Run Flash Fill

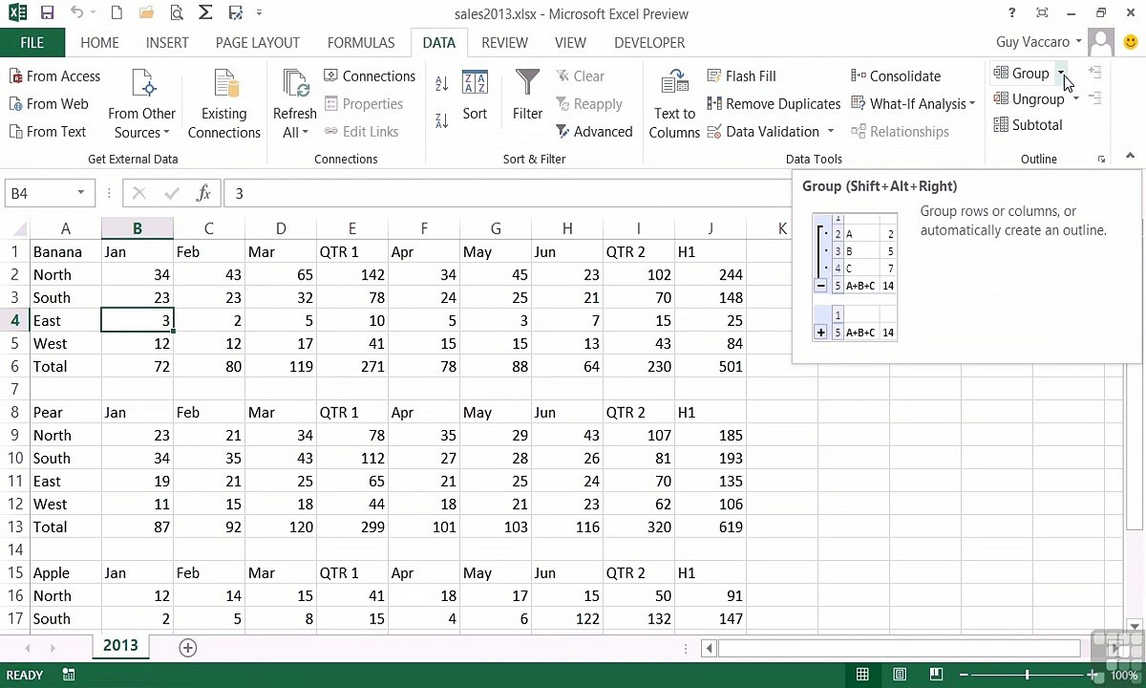click(741, 75)
